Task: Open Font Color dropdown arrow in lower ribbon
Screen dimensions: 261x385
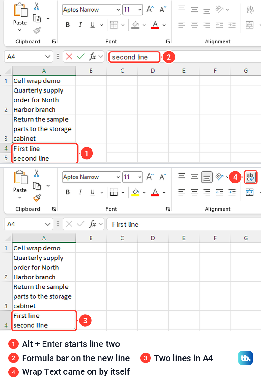Action: tap(164, 192)
